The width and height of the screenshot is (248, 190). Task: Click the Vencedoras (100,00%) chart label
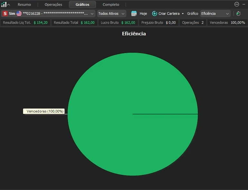44,111
